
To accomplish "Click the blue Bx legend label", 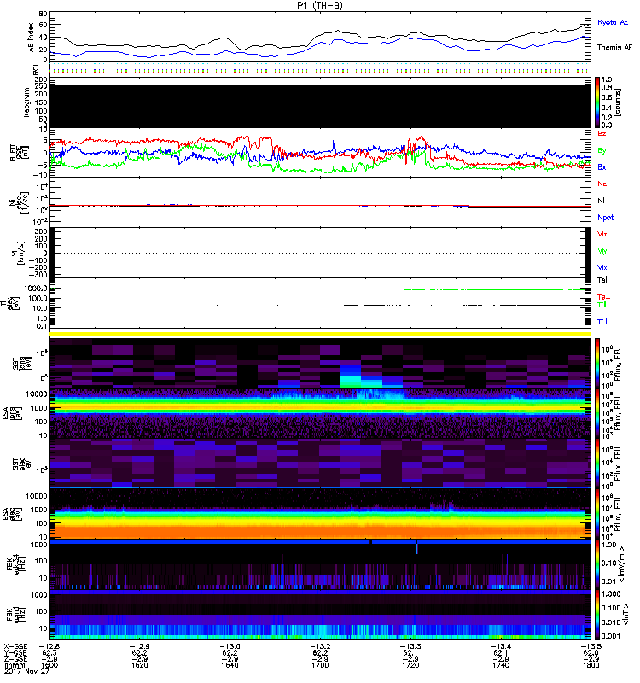I will coord(602,167).
